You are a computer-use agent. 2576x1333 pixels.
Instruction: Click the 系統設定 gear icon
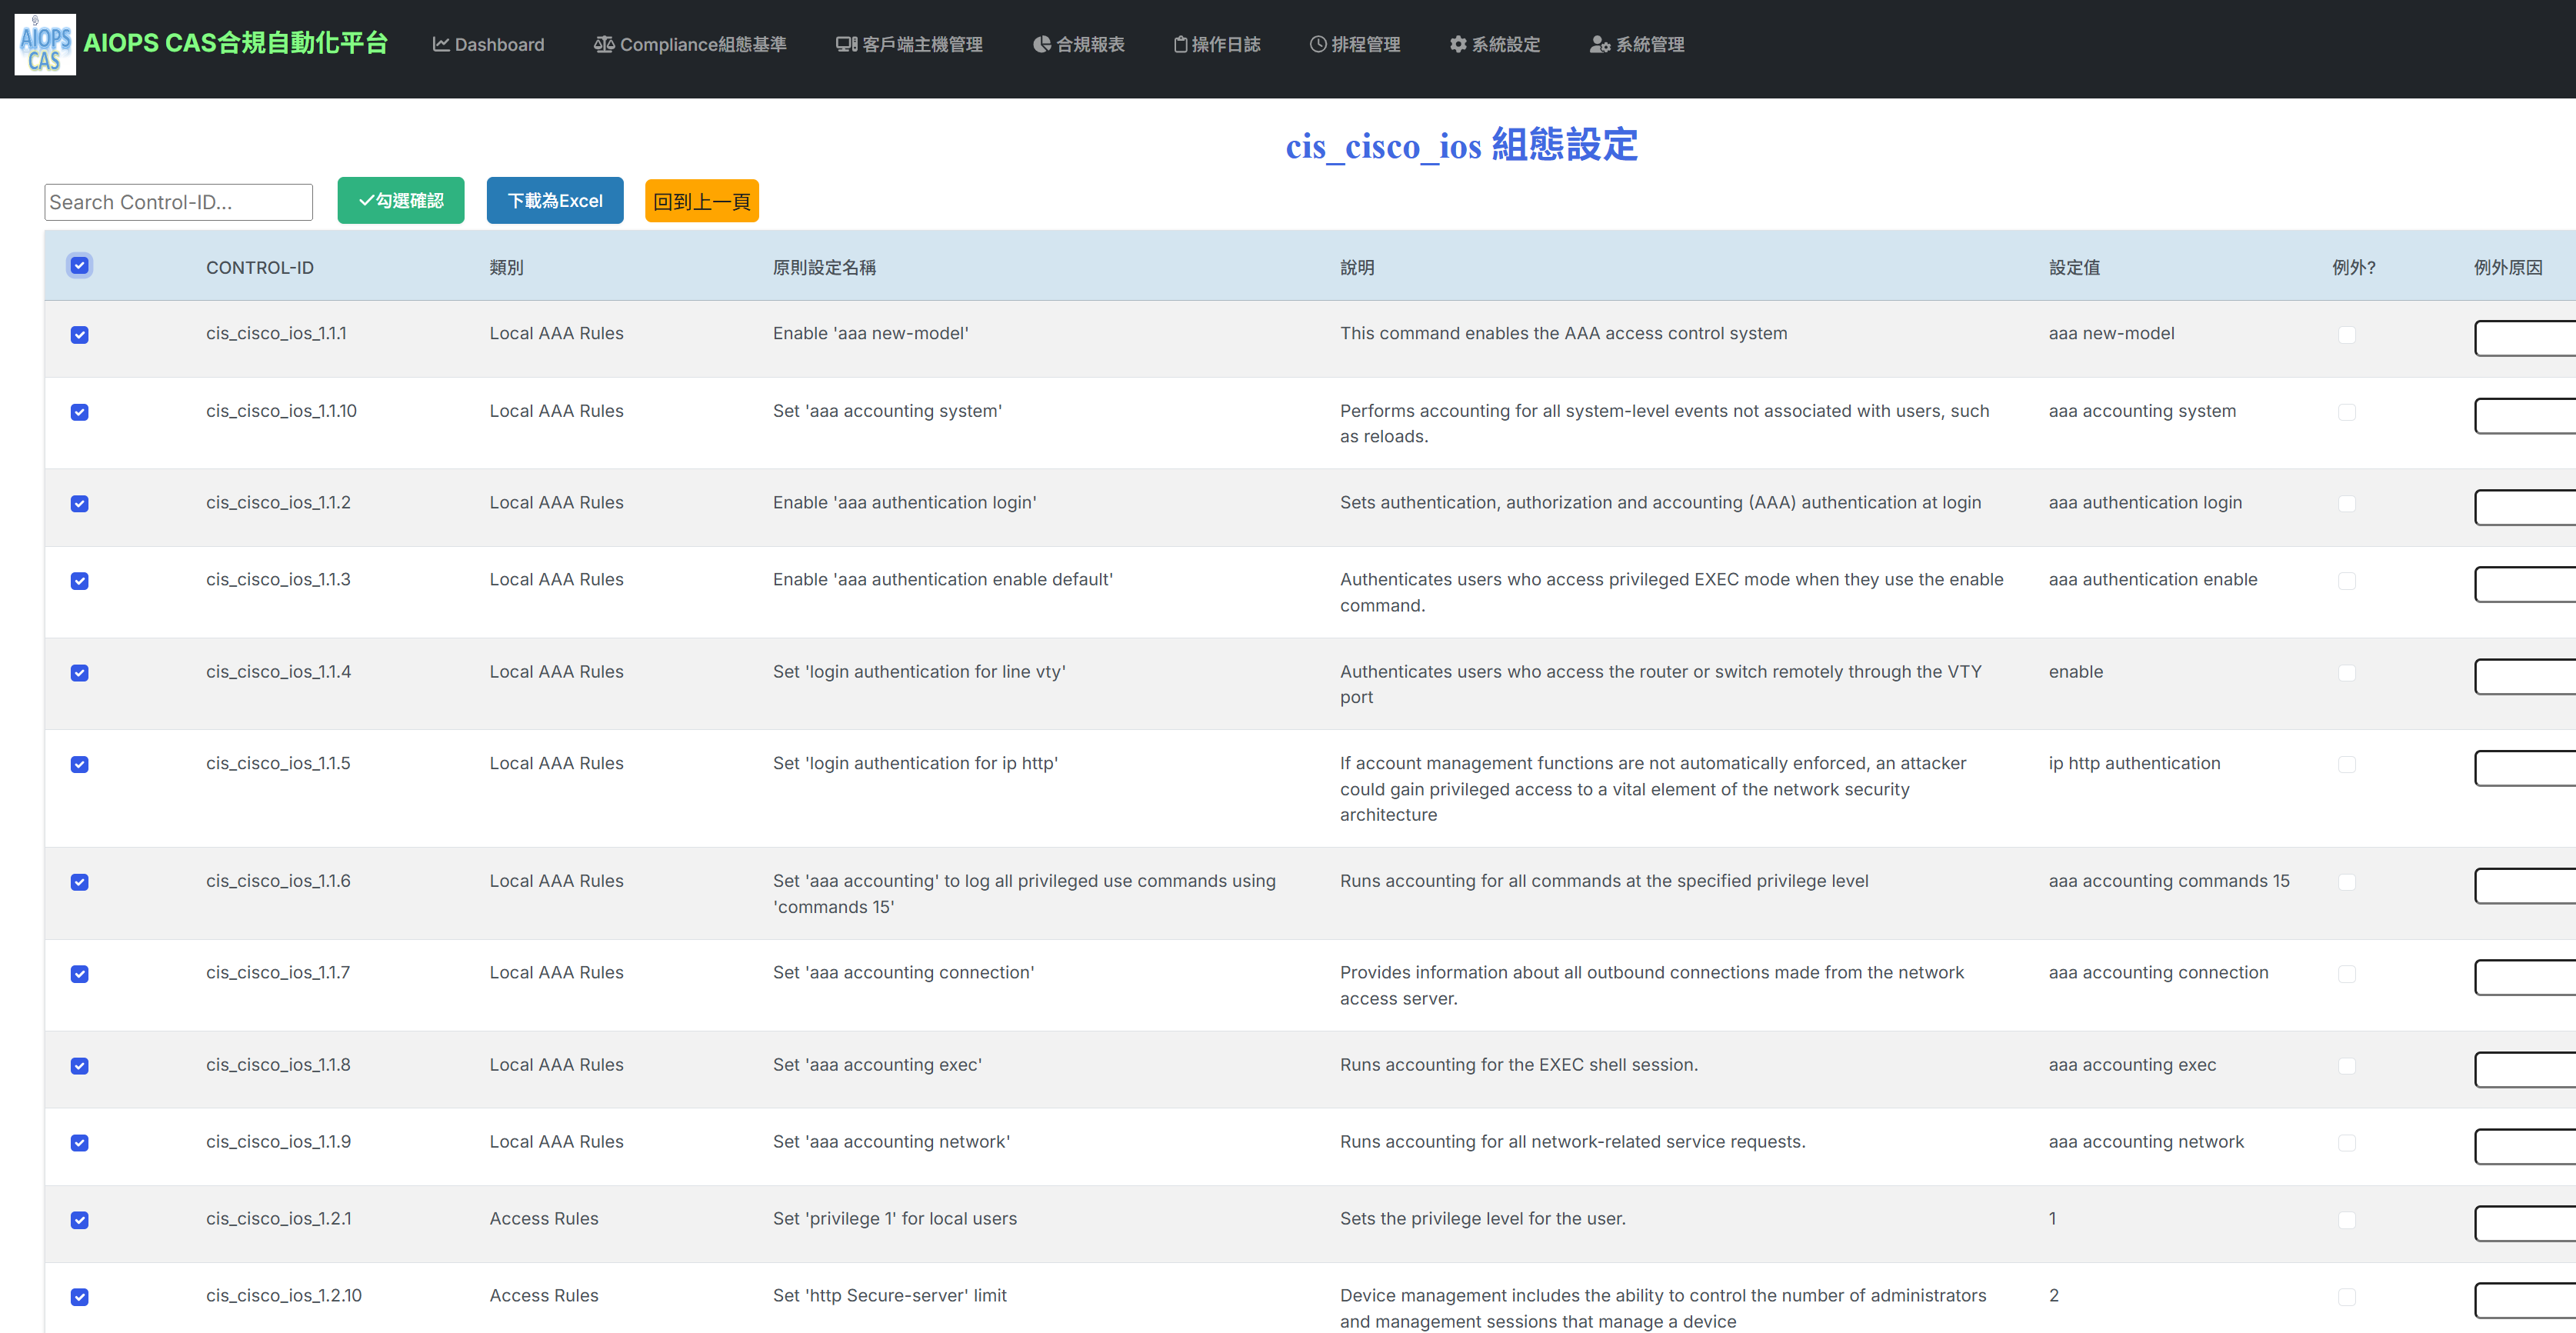(1458, 44)
